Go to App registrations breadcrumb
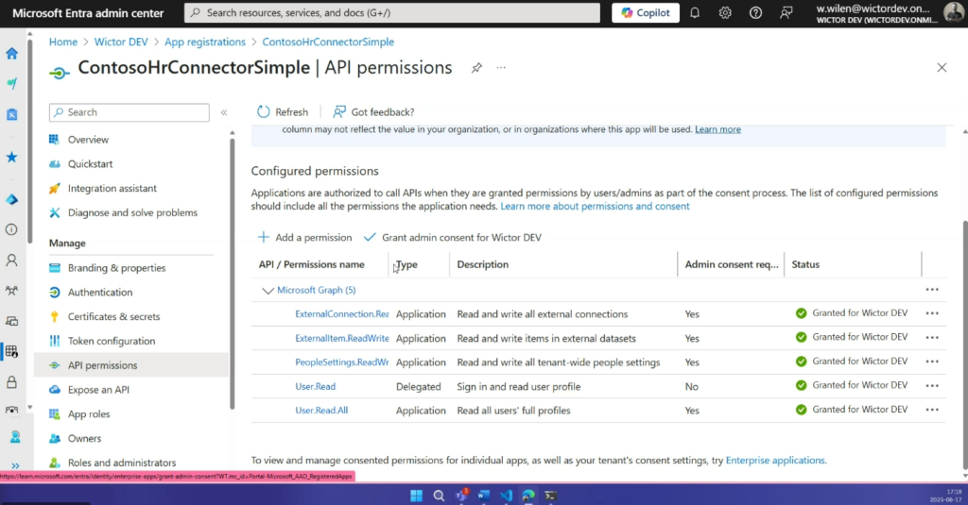The height and width of the screenshot is (505, 968). pos(205,42)
